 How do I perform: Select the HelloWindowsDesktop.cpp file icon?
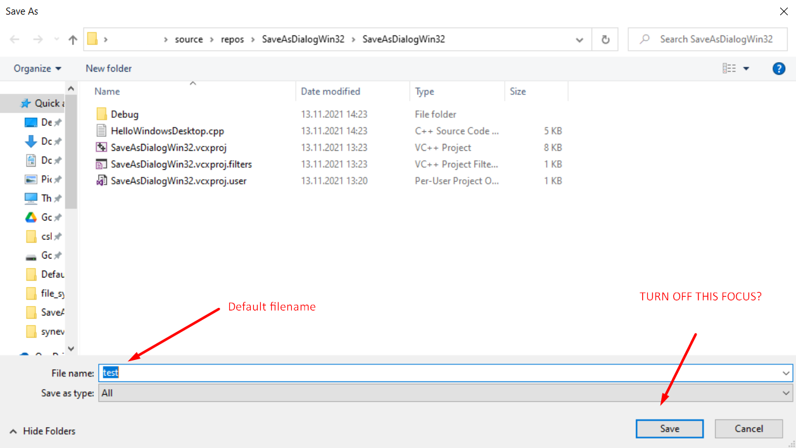pyautogui.click(x=102, y=131)
